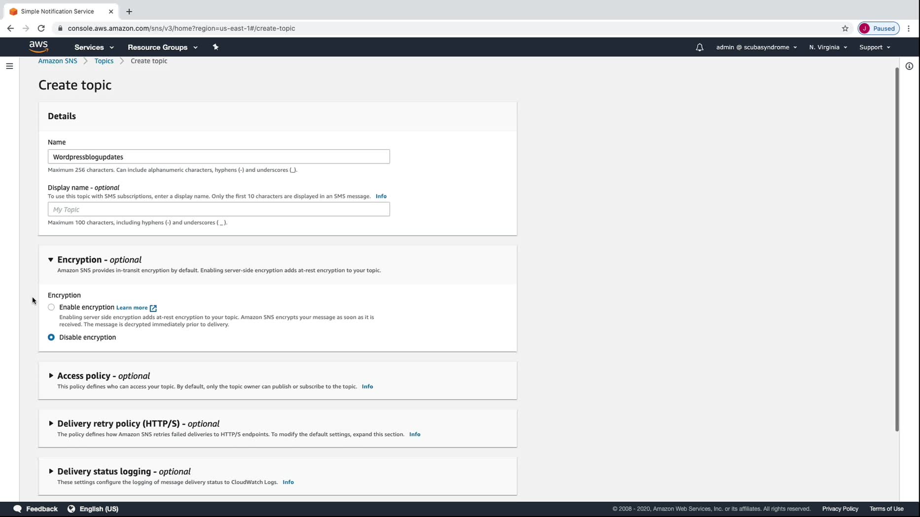Open the notifications bell icon
920x517 pixels.
[700, 47]
